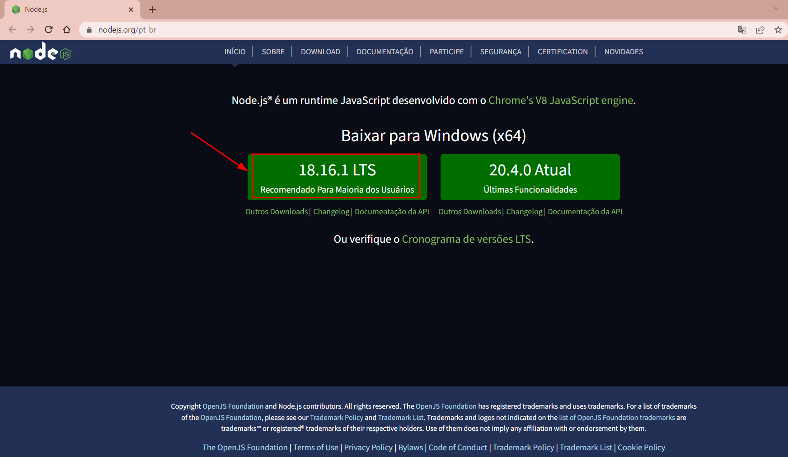Close the Node.js browser tab
Screen dimensions: 788x457
(131, 9)
